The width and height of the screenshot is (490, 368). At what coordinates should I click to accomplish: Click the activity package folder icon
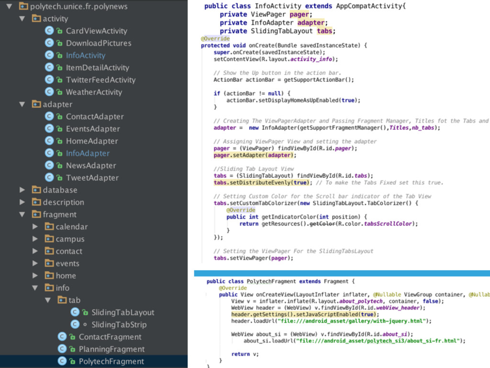click(x=36, y=18)
